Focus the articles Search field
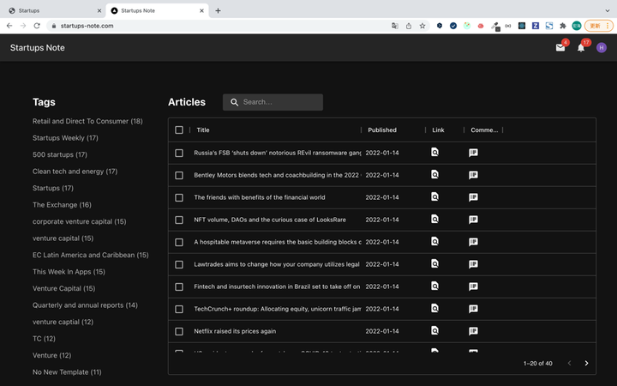The image size is (617, 386). coord(273,102)
